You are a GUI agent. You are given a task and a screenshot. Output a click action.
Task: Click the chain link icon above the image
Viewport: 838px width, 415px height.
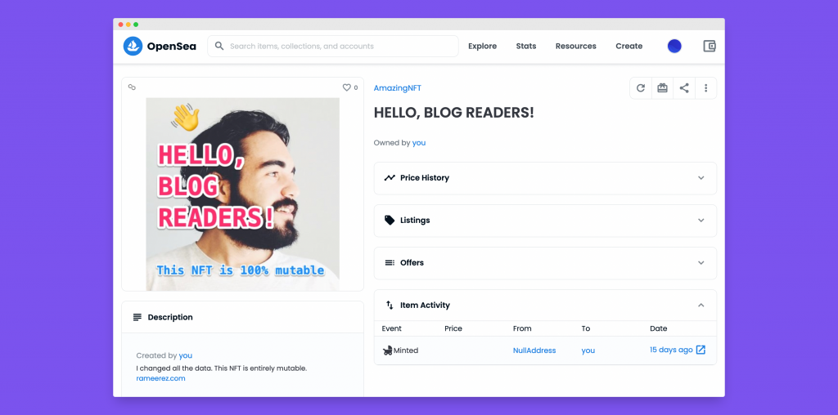pos(132,87)
